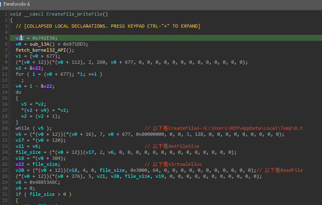The image size is (322, 205).
Task: Click the ReadFile comment on line 27
Action: coord(280,170)
